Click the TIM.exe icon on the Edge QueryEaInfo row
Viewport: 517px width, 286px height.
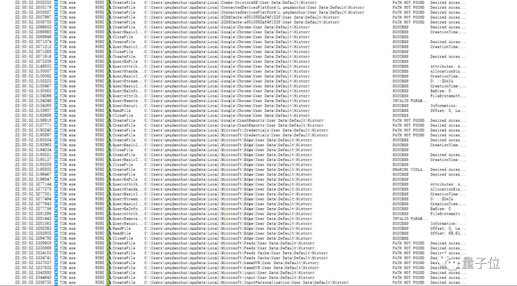pos(56,209)
